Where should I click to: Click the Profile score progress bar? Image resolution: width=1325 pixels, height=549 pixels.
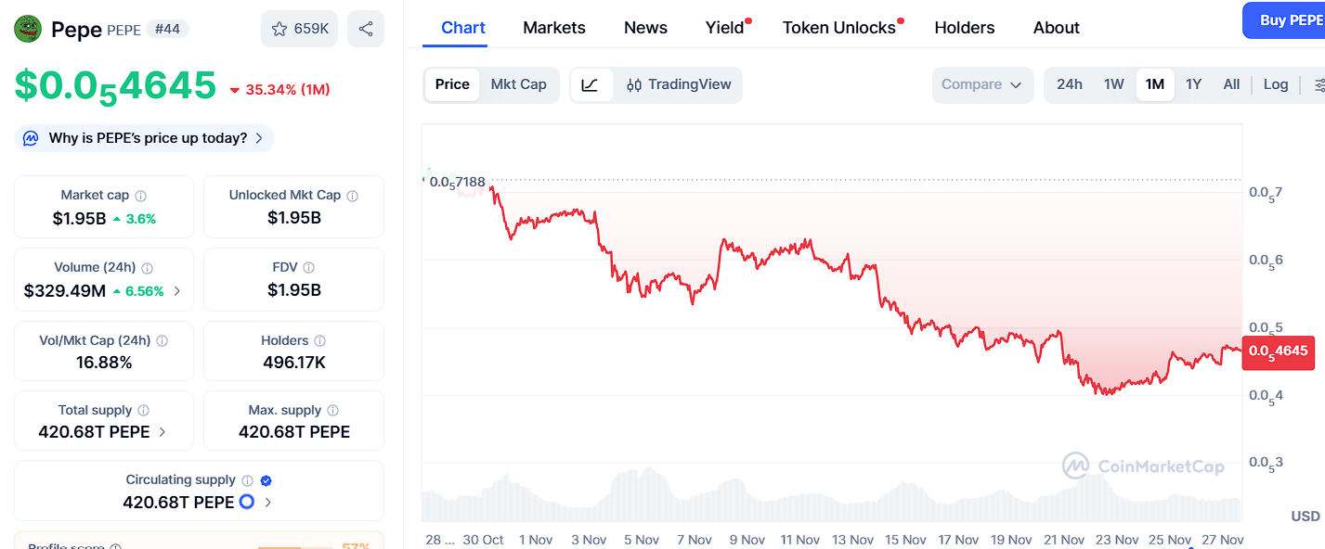pos(293,546)
